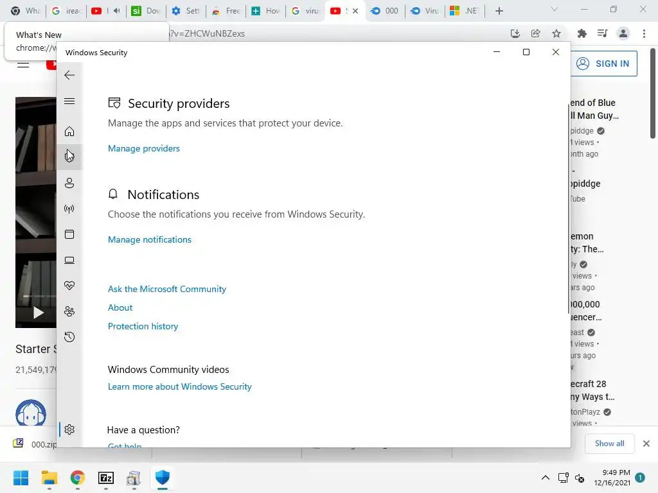658x493 pixels.
Task: Switch to the Settings tab
Action: pyautogui.click(x=186, y=11)
